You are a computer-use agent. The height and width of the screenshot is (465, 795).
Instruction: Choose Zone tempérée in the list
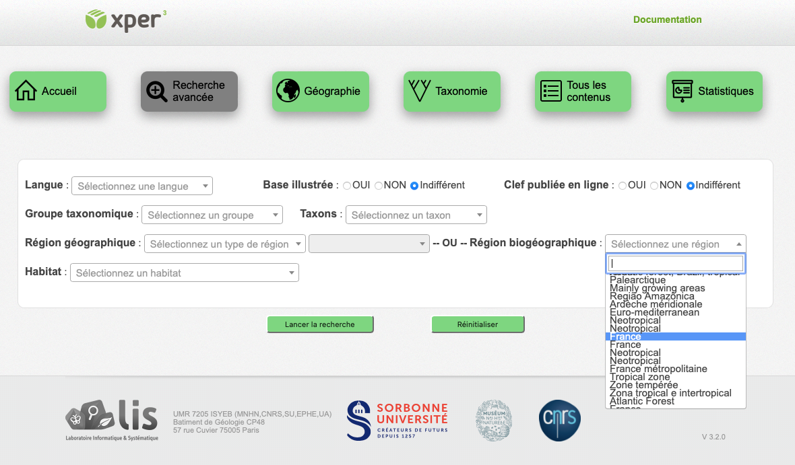coord(675,386)
